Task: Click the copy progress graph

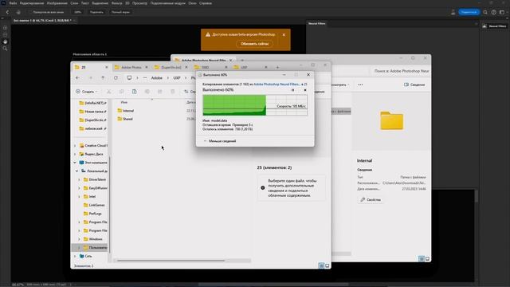Action: pyautogui.click(x=255, y=105)
